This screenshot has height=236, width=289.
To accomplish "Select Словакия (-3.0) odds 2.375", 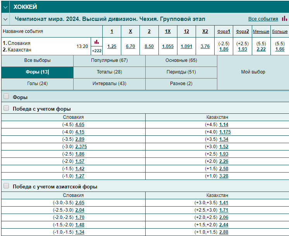I will [81, 147].
